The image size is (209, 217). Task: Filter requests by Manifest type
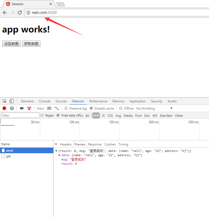[x=166, y=116]
